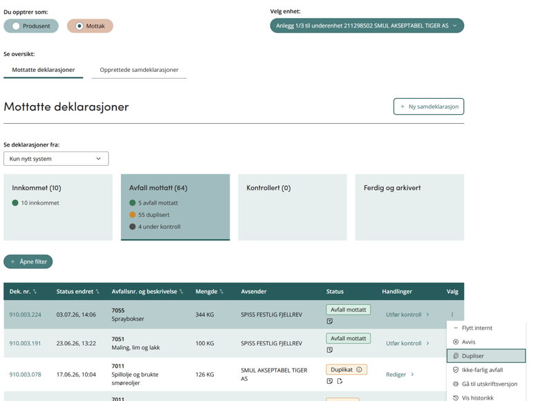Open declaration 910.003.224 link
The height and width of the screenshot is (401, 538).
[25, 315]
